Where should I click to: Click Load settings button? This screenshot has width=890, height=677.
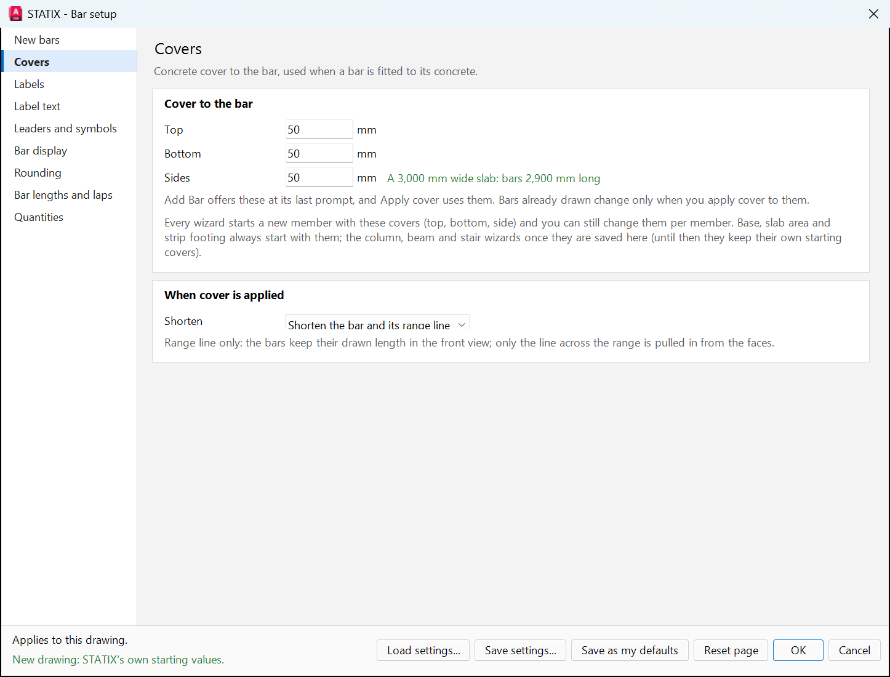(423, 650)
